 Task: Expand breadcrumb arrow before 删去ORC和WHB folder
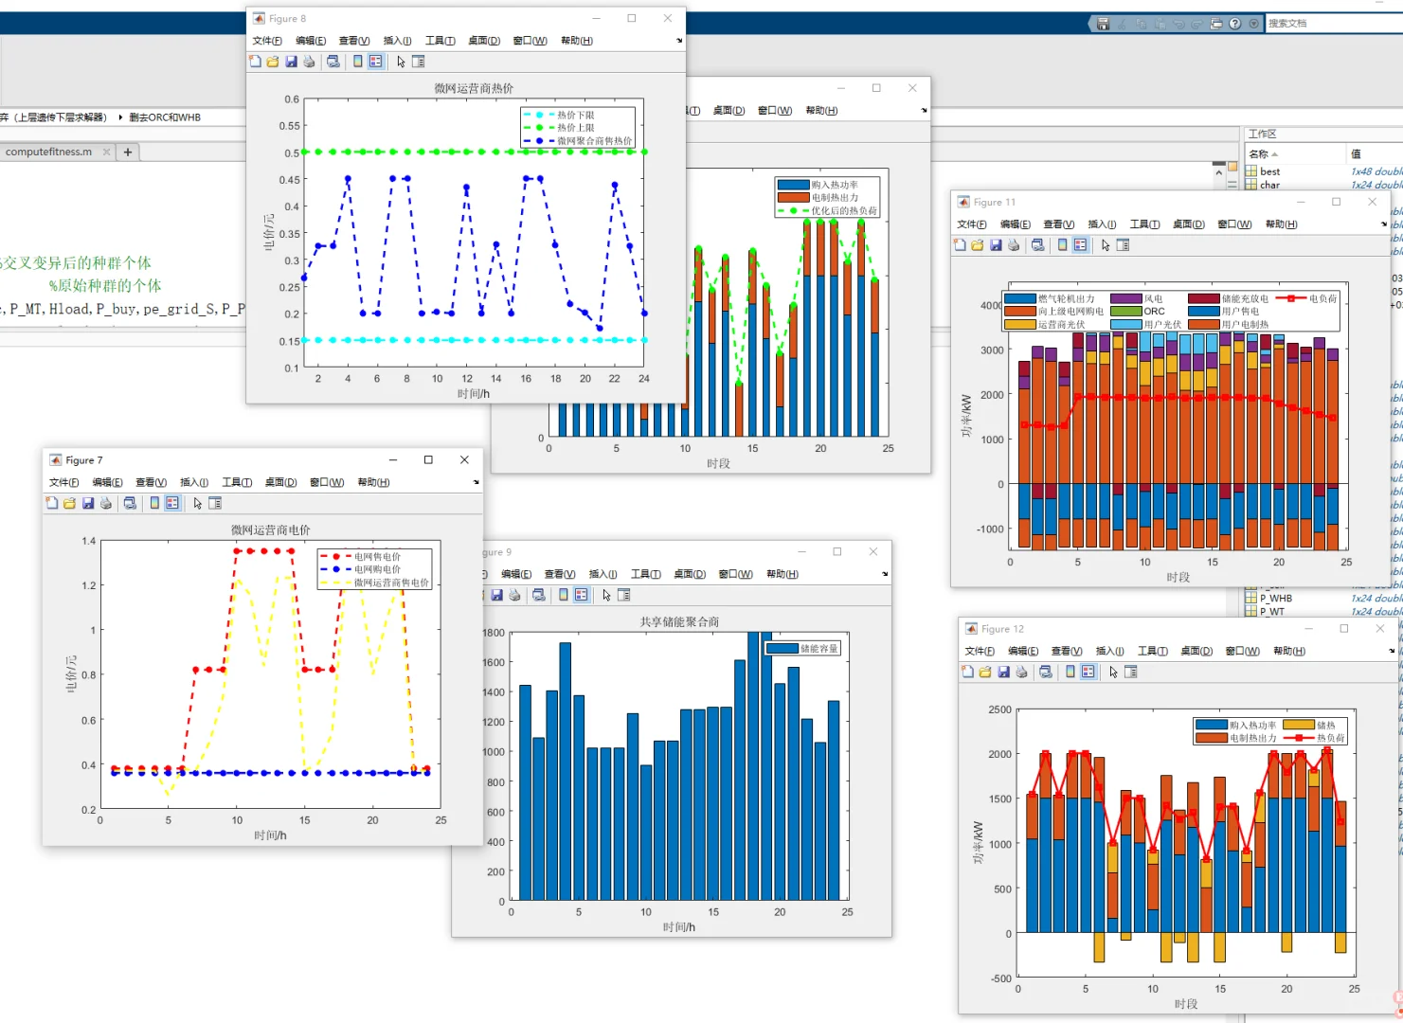pos(120,117)
